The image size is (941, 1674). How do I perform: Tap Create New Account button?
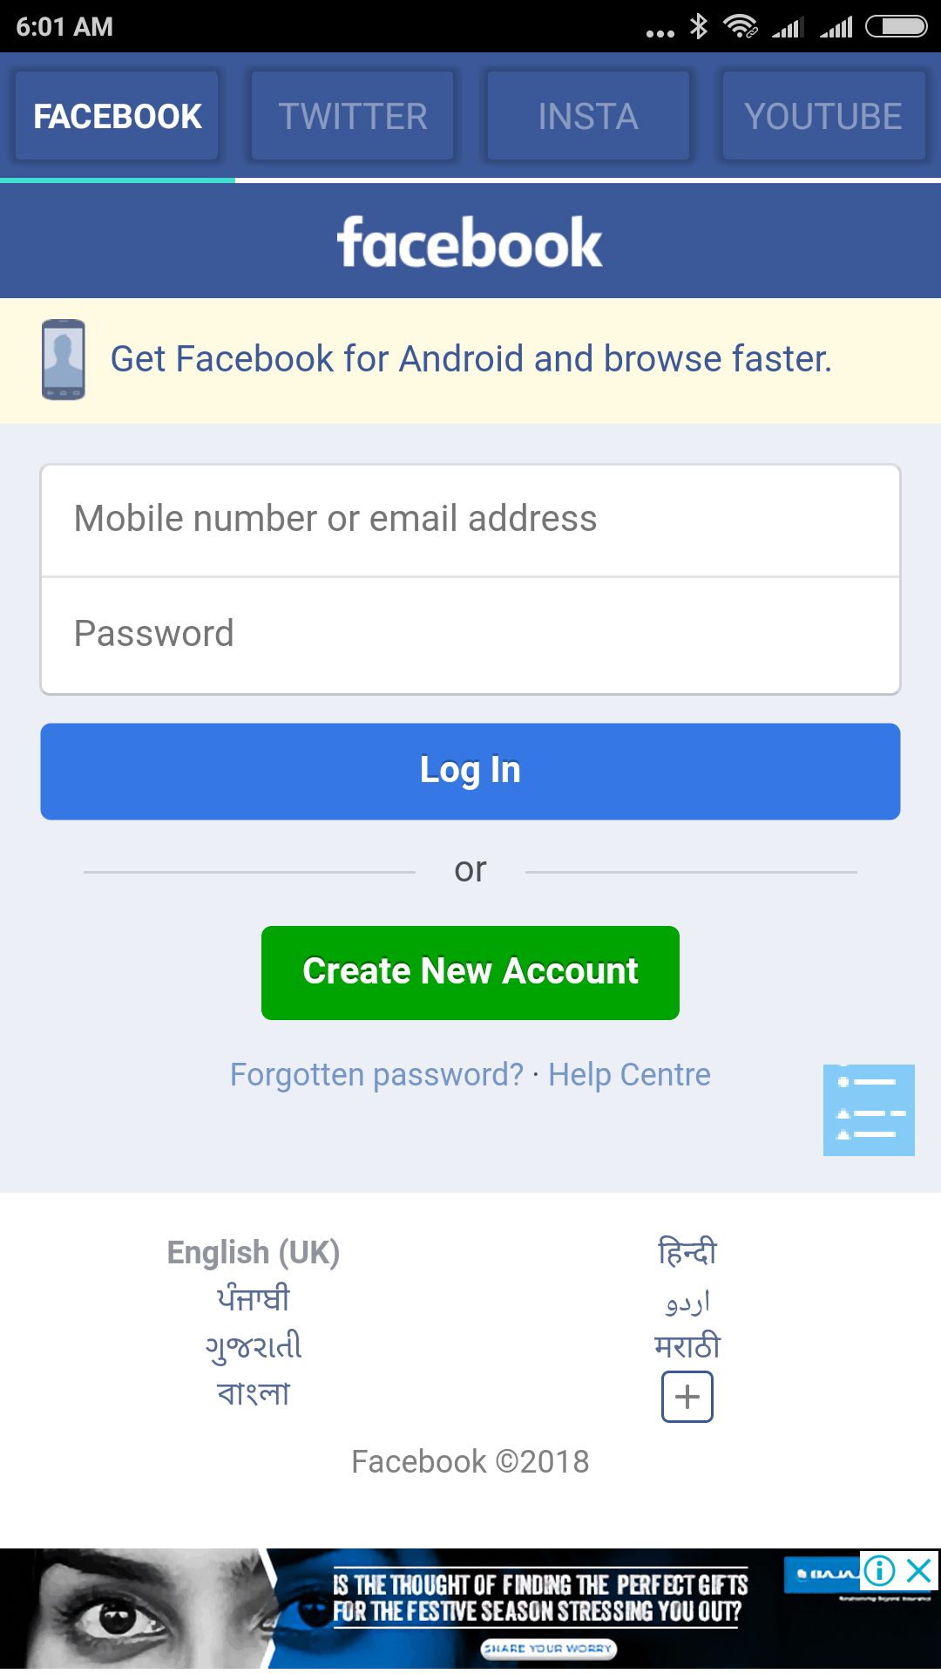point(470,972)
